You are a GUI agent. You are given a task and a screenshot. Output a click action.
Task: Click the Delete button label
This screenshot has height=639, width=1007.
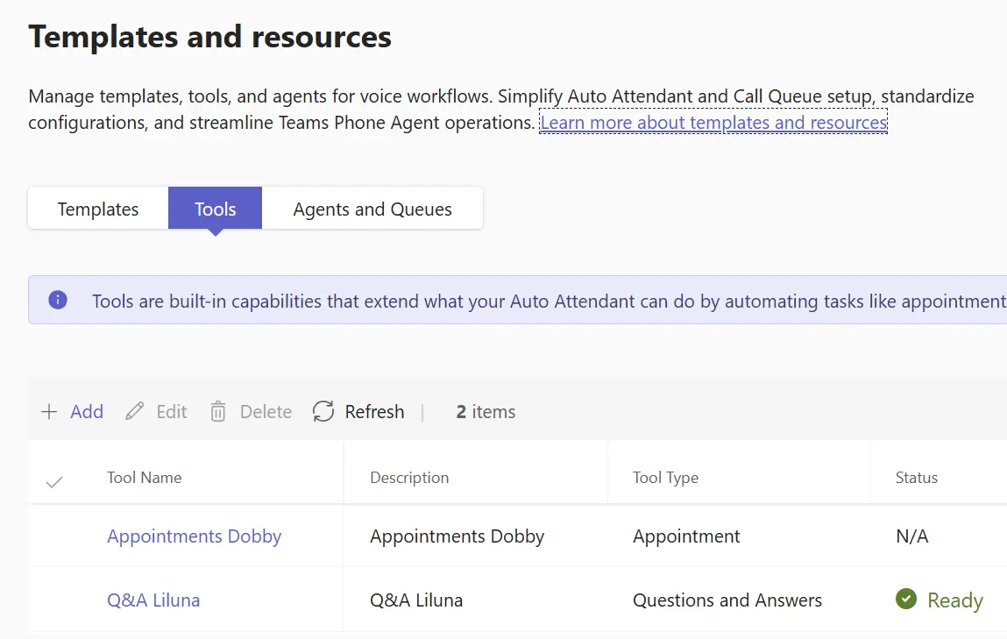click(x=266, y=412)
